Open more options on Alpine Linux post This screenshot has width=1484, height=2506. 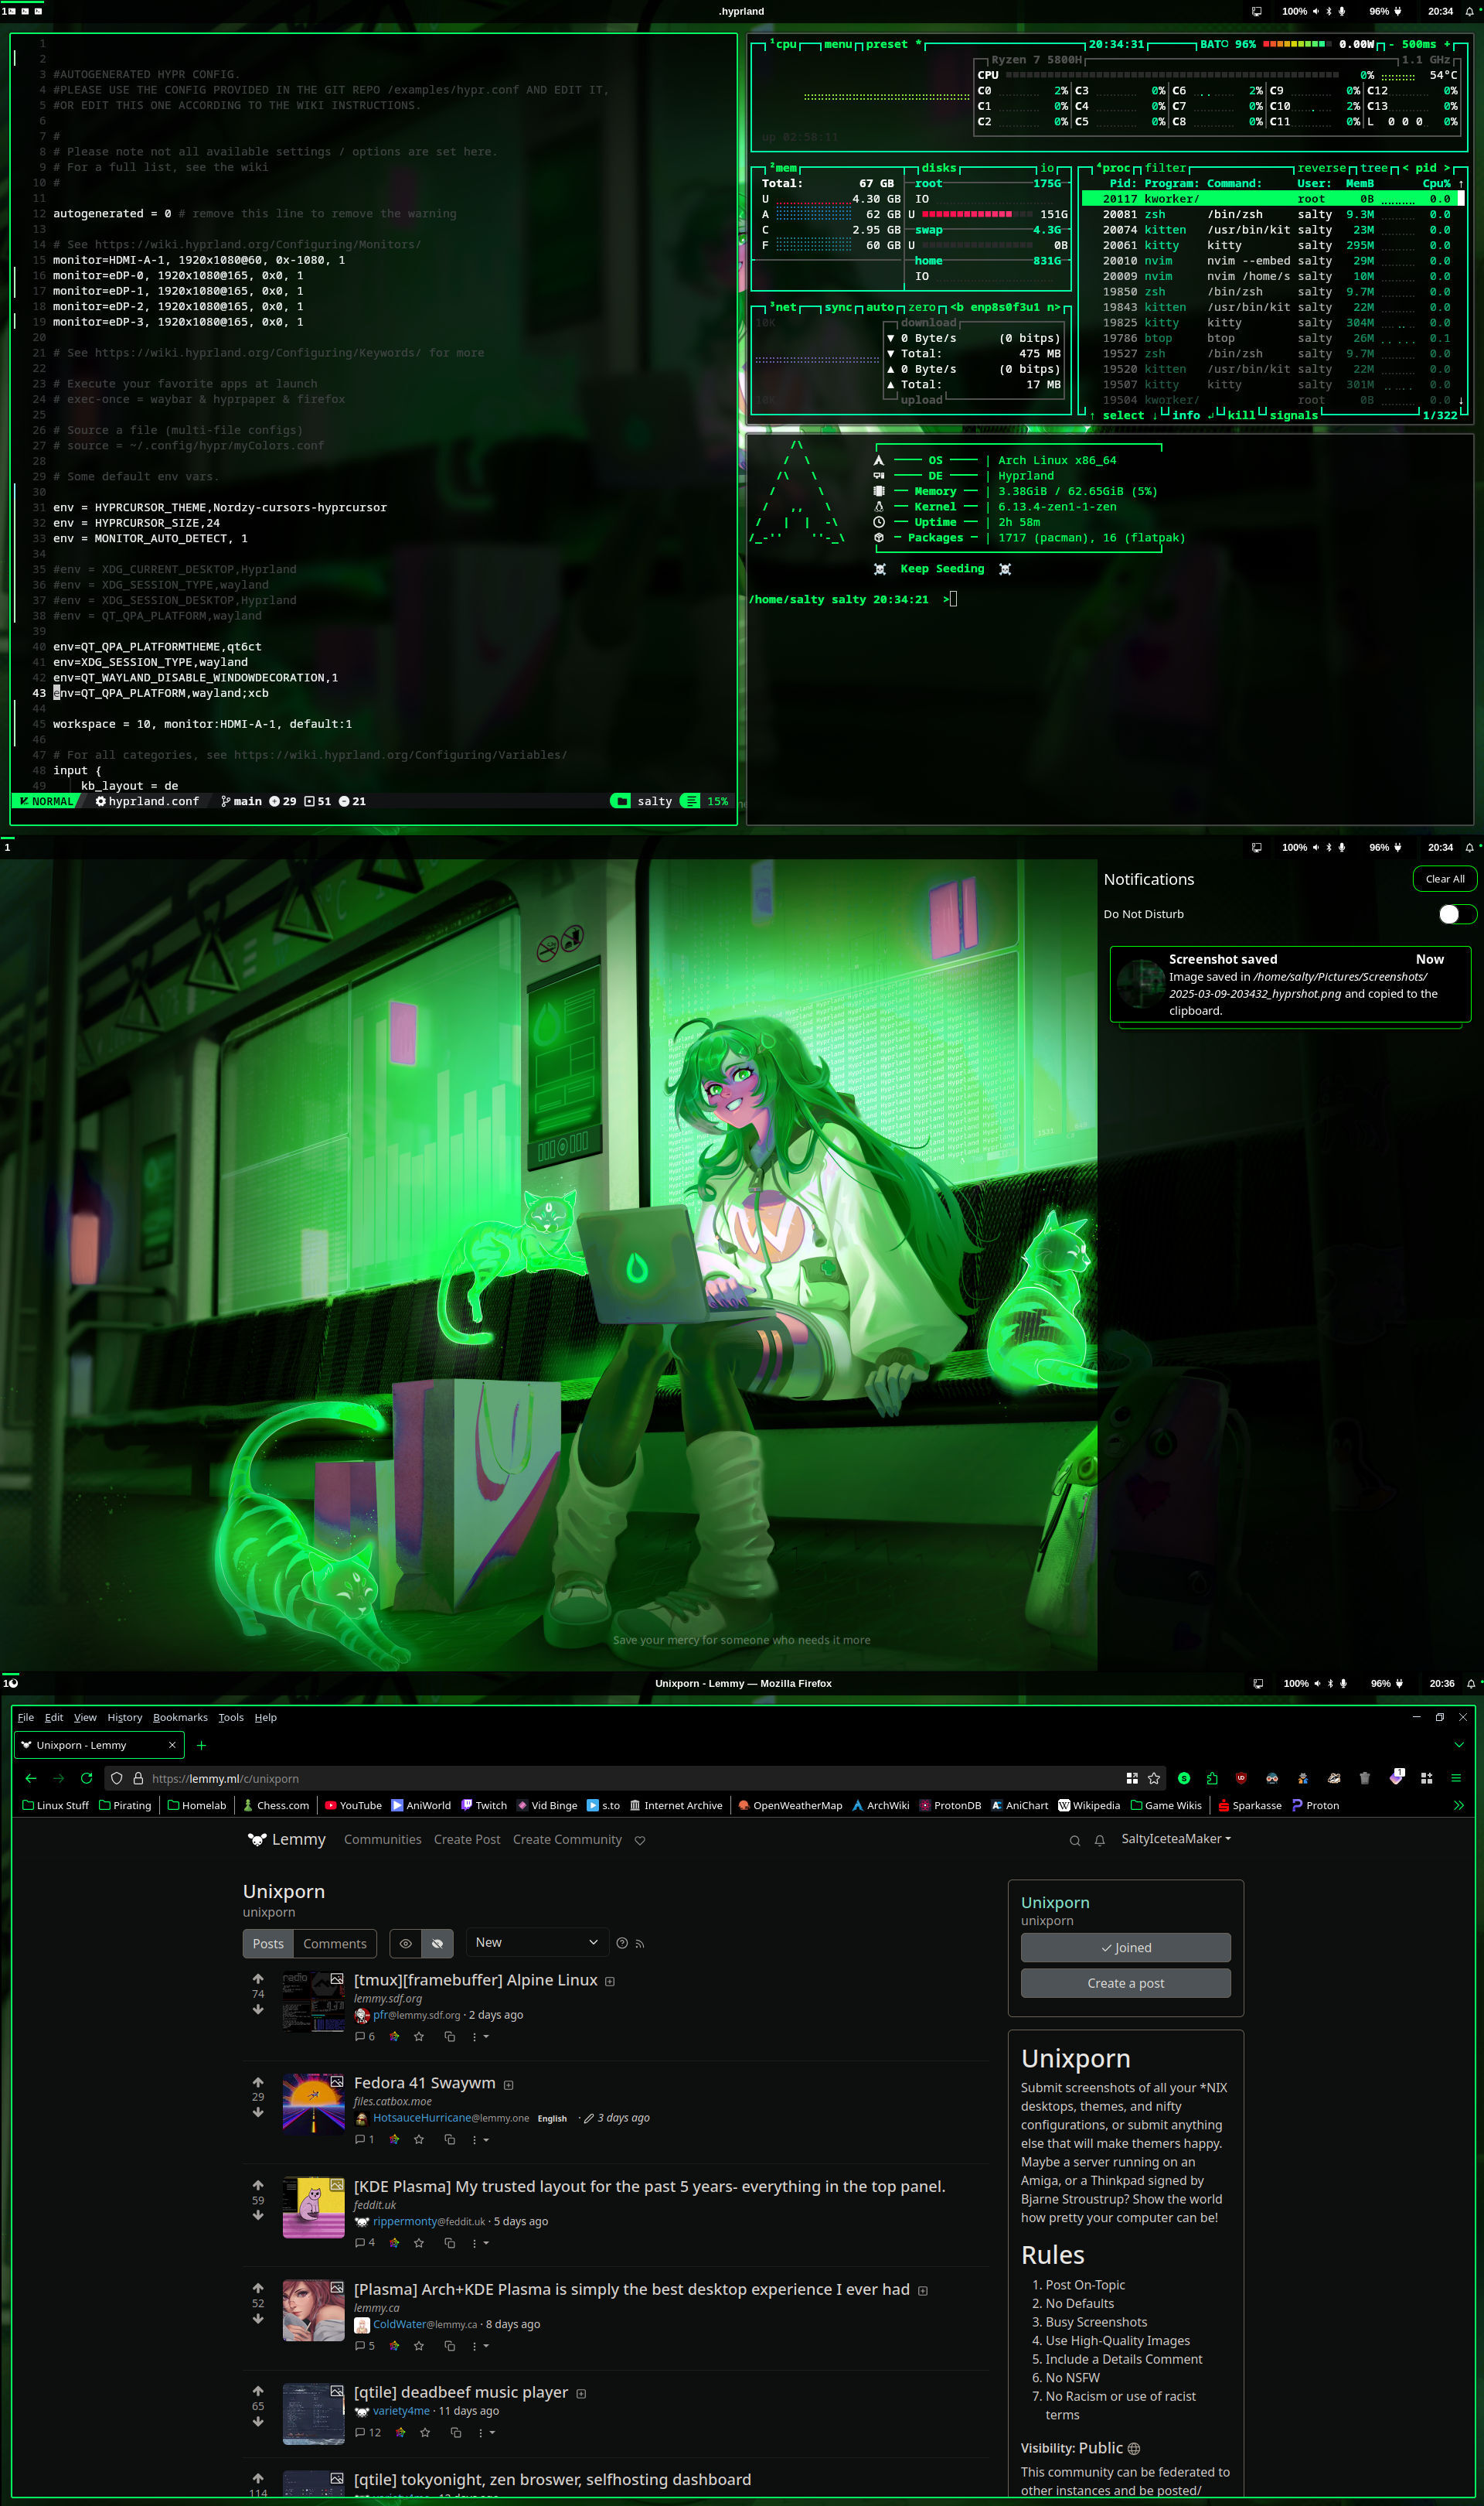(481, 2036)
